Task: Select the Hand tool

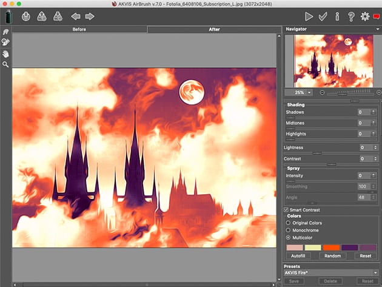Action: pos(5,53)
